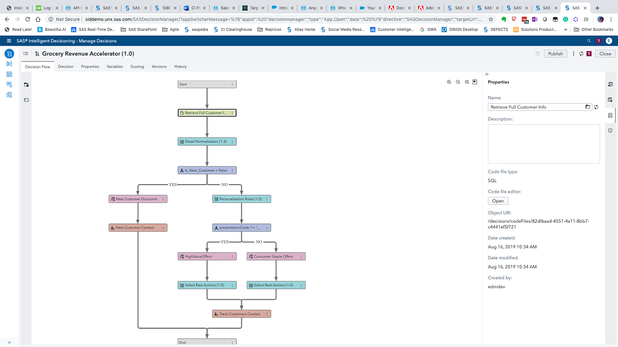Open options menu on New Customer Discounts node
Image resolution: width=618 pixels, height=347 pixels.
point(163,199)
